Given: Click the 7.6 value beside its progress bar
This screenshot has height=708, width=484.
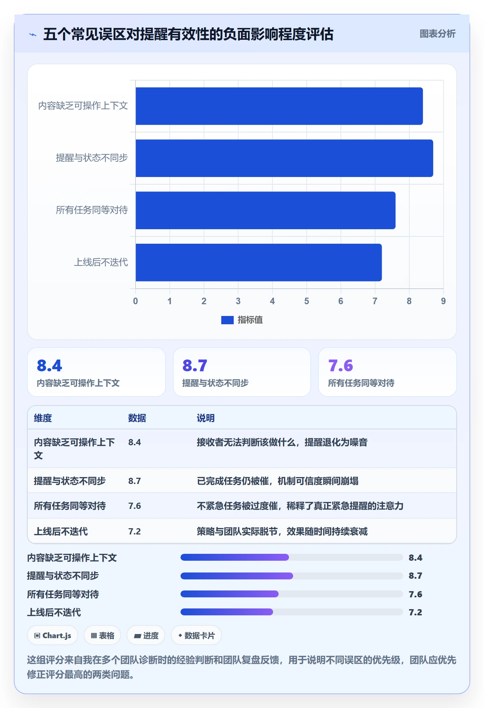Looking at the screenshot, I should pyautogui.click(x=416, y=594).
